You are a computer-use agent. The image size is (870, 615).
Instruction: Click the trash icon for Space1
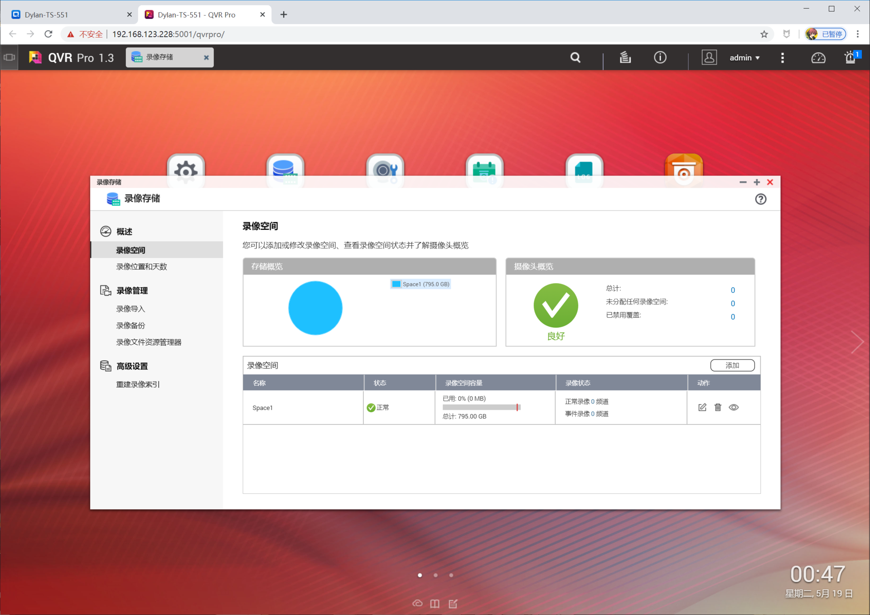coord(718,407)
